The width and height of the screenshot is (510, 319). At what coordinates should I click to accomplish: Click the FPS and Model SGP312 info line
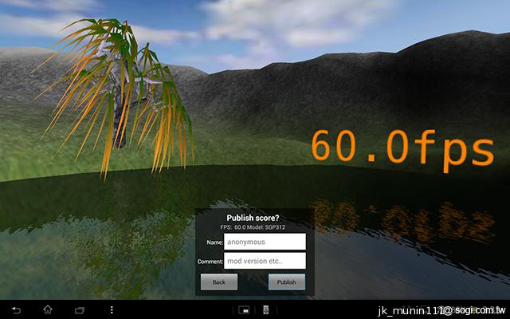(254, 226)
